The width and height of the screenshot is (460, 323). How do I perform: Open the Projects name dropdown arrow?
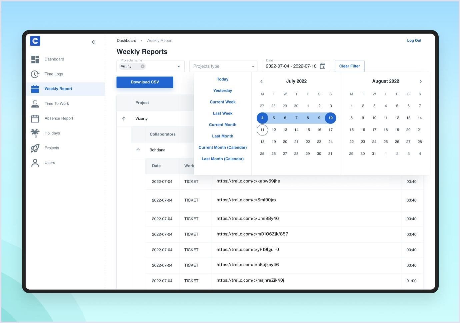point(179,66)
